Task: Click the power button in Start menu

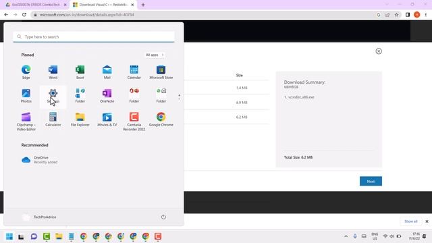Action: point(163,217)
